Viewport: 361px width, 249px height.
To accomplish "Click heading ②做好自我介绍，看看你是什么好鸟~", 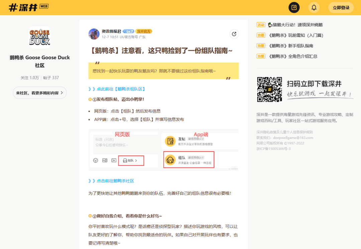I will point(127,216).
